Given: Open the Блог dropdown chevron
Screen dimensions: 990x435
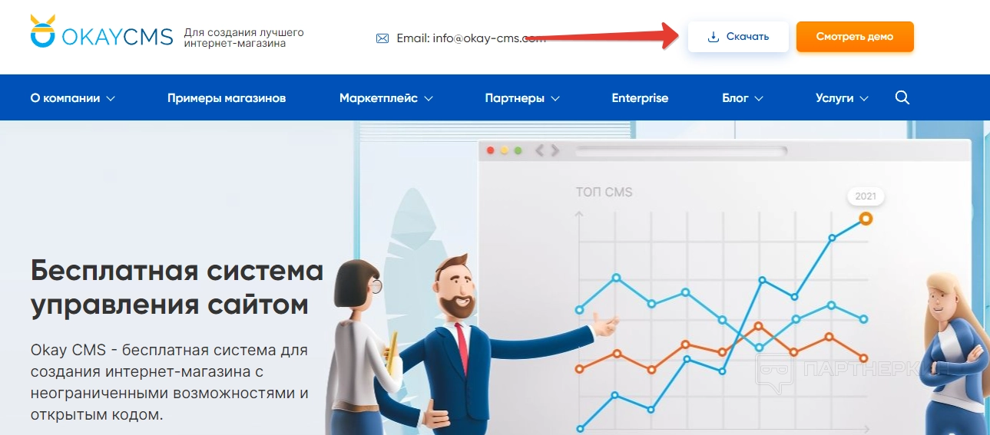Looking at the screenshot, I should point(759,98).
